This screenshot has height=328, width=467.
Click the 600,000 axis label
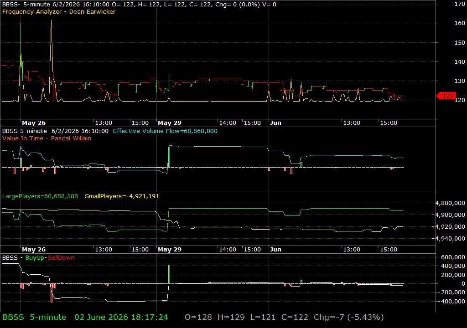point(453,257)
